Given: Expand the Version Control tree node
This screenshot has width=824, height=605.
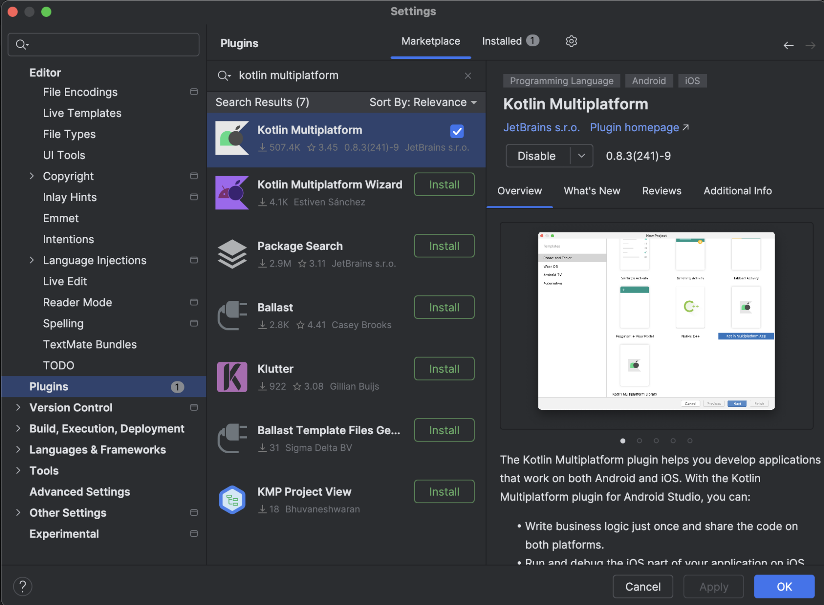Looking at the screenshot, I should [x=18, y=408].
